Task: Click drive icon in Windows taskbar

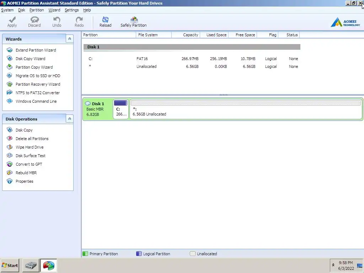Action: click(31, 265)
